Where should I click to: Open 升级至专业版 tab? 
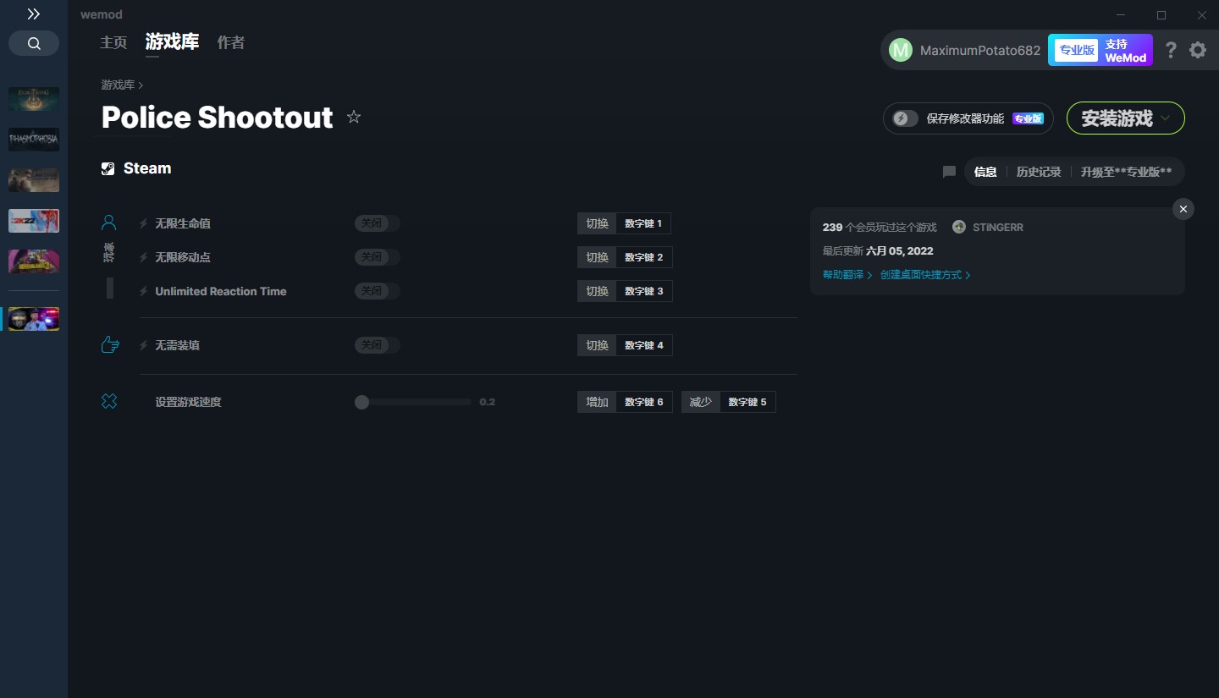1126,172
